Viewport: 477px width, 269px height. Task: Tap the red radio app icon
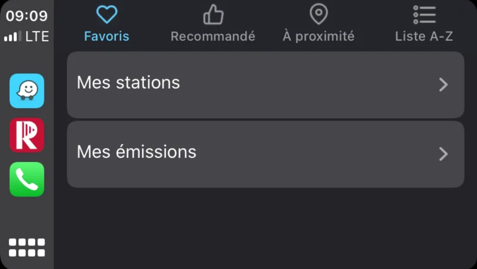click(x=27, y=135)
